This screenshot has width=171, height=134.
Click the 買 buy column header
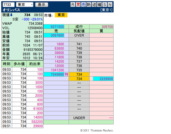(x=102, y=31)
